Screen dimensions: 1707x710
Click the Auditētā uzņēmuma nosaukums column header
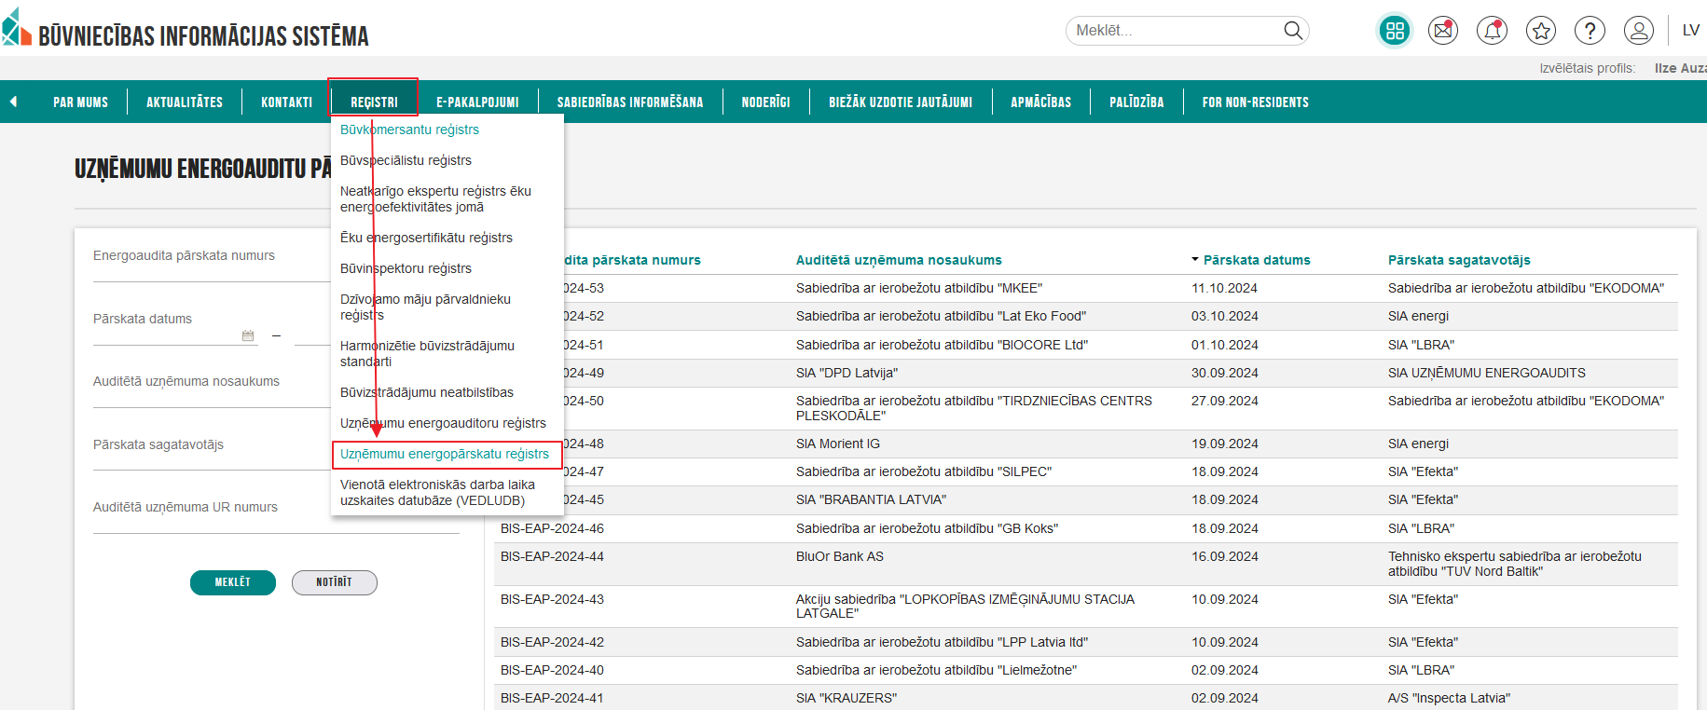899,260
